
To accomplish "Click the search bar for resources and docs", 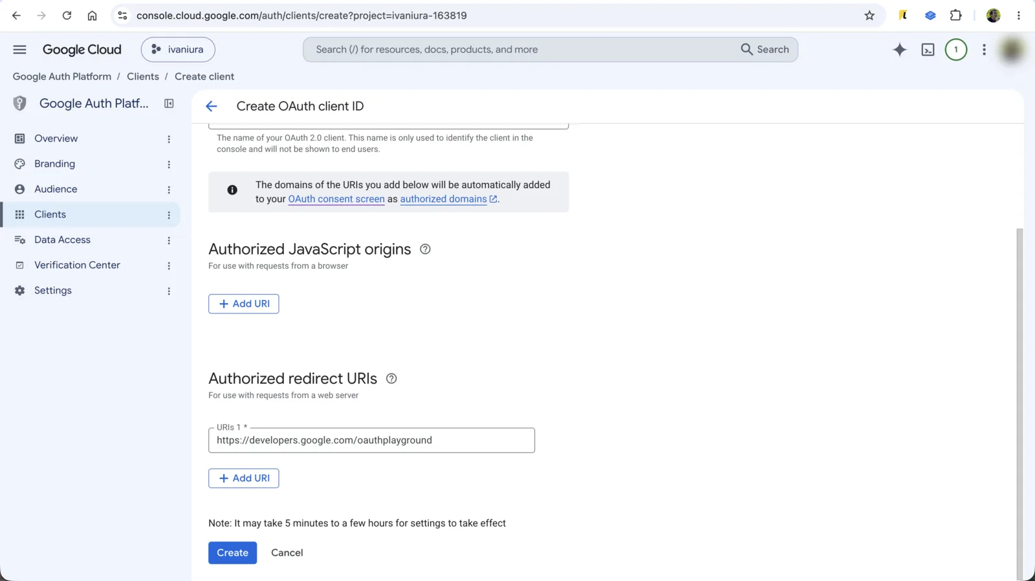I will click(550, 50).
